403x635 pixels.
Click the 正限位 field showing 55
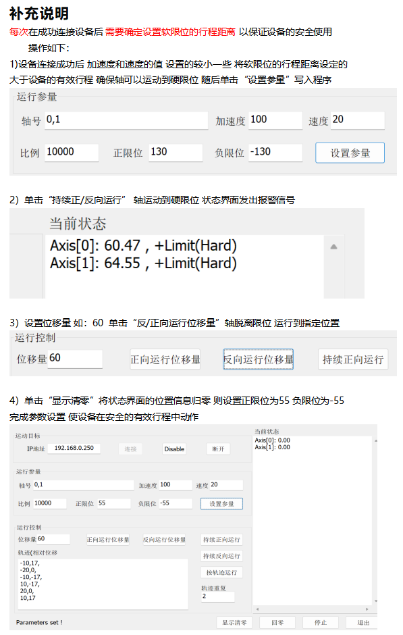(114, 504)
